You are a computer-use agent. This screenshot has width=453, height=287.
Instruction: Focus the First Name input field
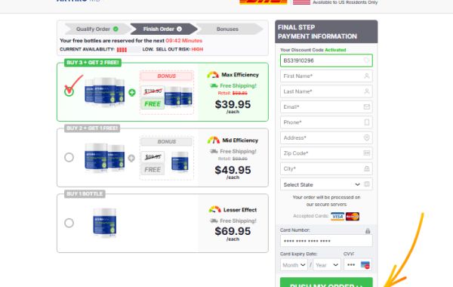click(x=326, y=76)
